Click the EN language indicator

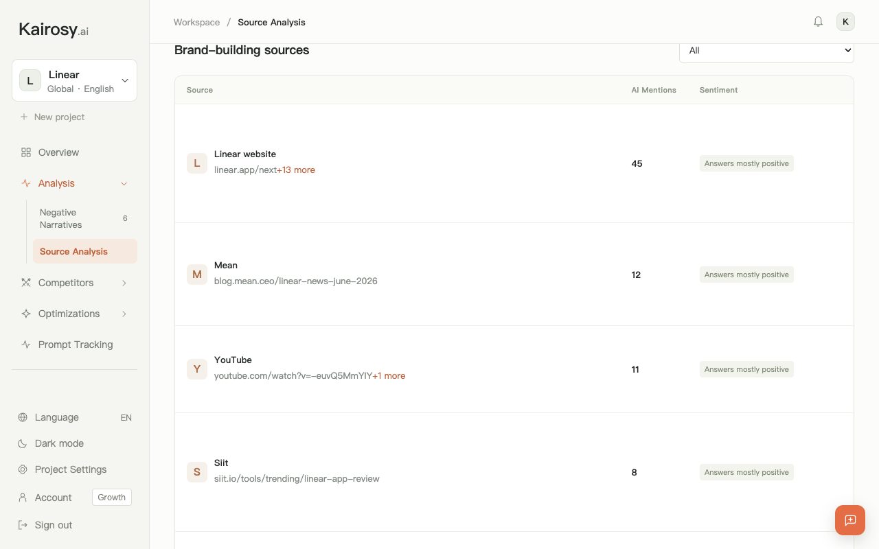click(x=126, y=417)
